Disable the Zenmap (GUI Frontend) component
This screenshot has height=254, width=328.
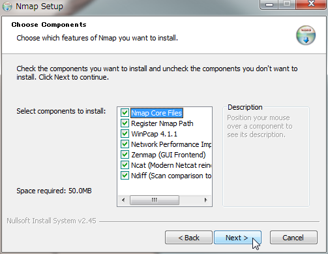(125, 155)
